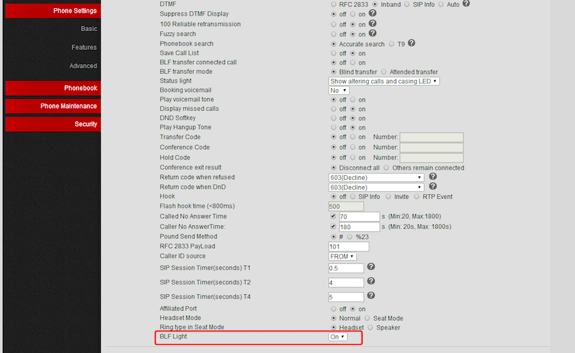
Task: Click the RFC 2833 PayLoad input field
Action: click(x=348, y=247)
